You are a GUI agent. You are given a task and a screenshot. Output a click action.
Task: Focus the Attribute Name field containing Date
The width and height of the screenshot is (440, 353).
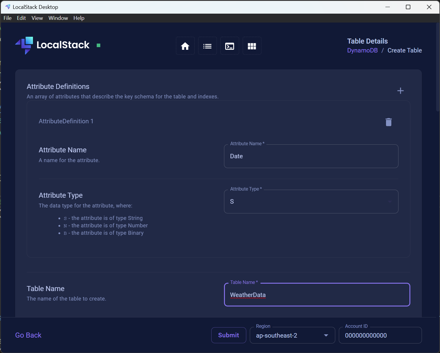point(311,156)
